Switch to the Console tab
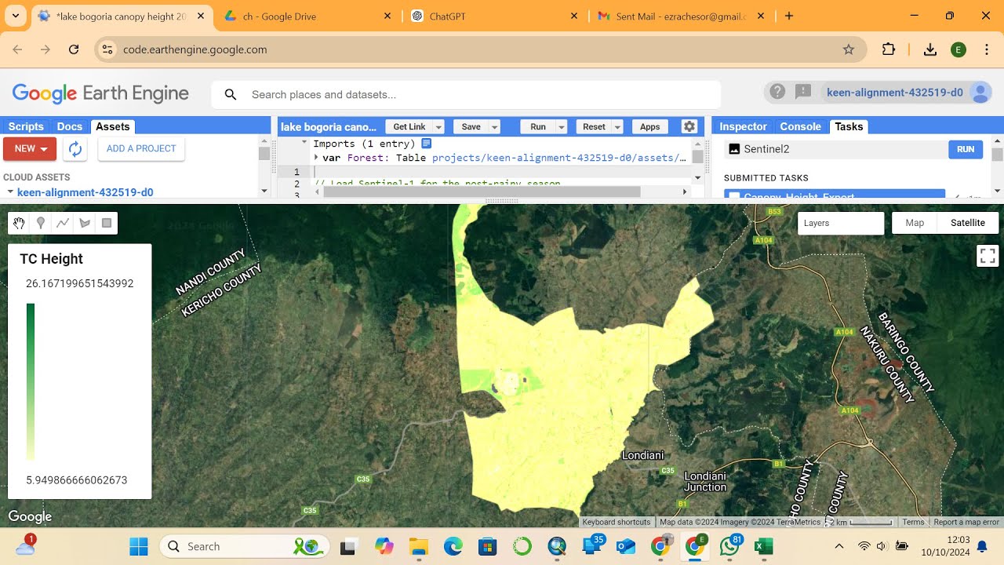1004x565 pixels. tap(800, 126)
